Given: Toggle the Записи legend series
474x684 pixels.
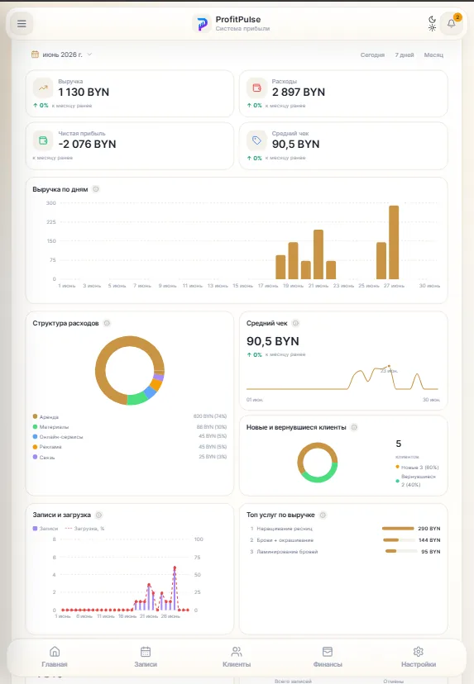Looking at the screenshot, I should pyautogui.click(x=45, y=529).
